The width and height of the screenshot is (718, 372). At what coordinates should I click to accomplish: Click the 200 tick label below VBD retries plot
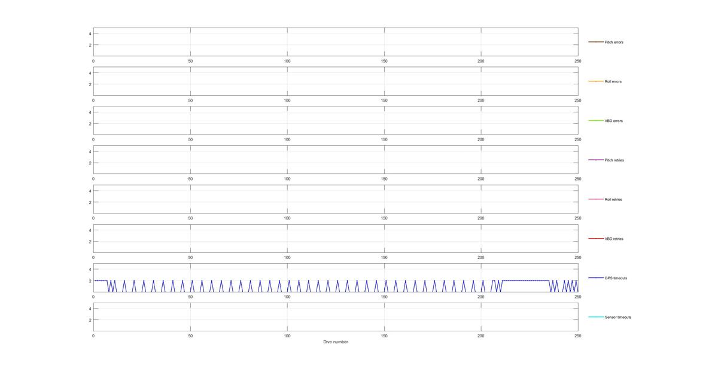[481, 257]
